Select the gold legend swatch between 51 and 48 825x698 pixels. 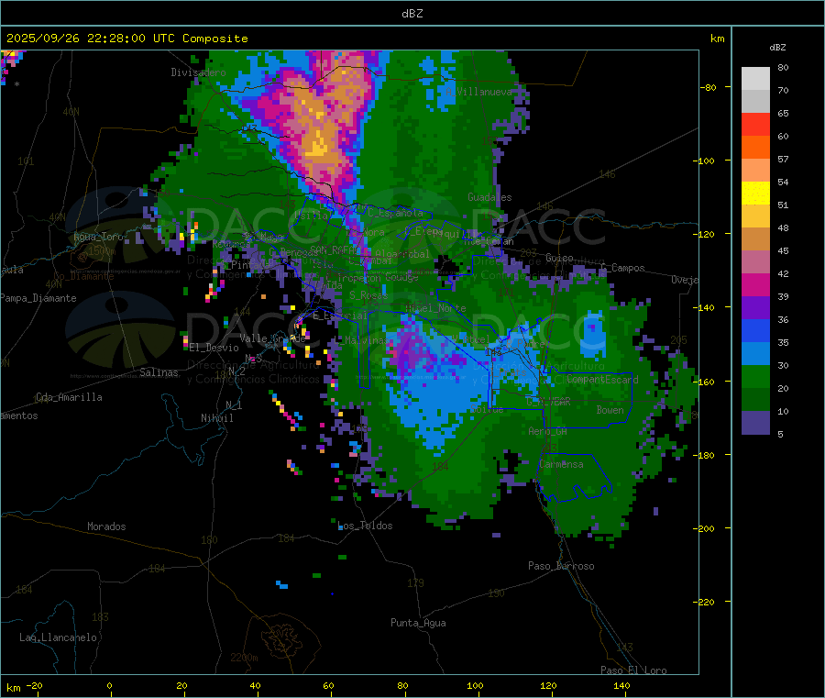click(x=755, y=216)
